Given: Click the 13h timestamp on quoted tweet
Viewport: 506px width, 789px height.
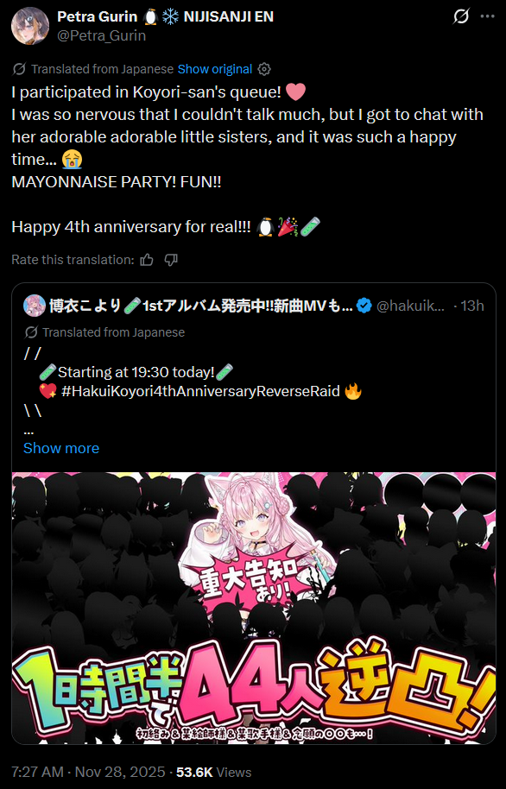Looking at the screenshot, I should 472,306.
